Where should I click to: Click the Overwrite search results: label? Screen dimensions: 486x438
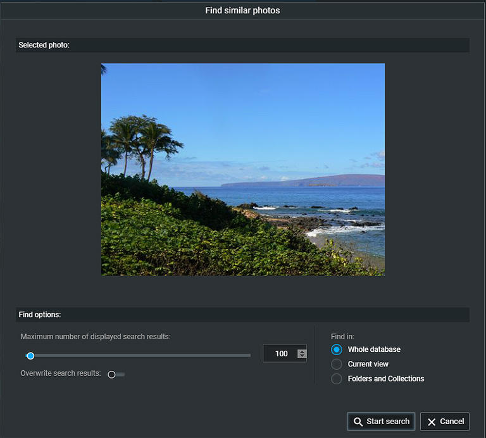(x=61, y=373)
